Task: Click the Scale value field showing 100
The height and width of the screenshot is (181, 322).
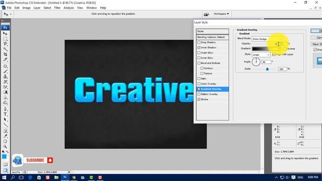Action: point(282,69)
